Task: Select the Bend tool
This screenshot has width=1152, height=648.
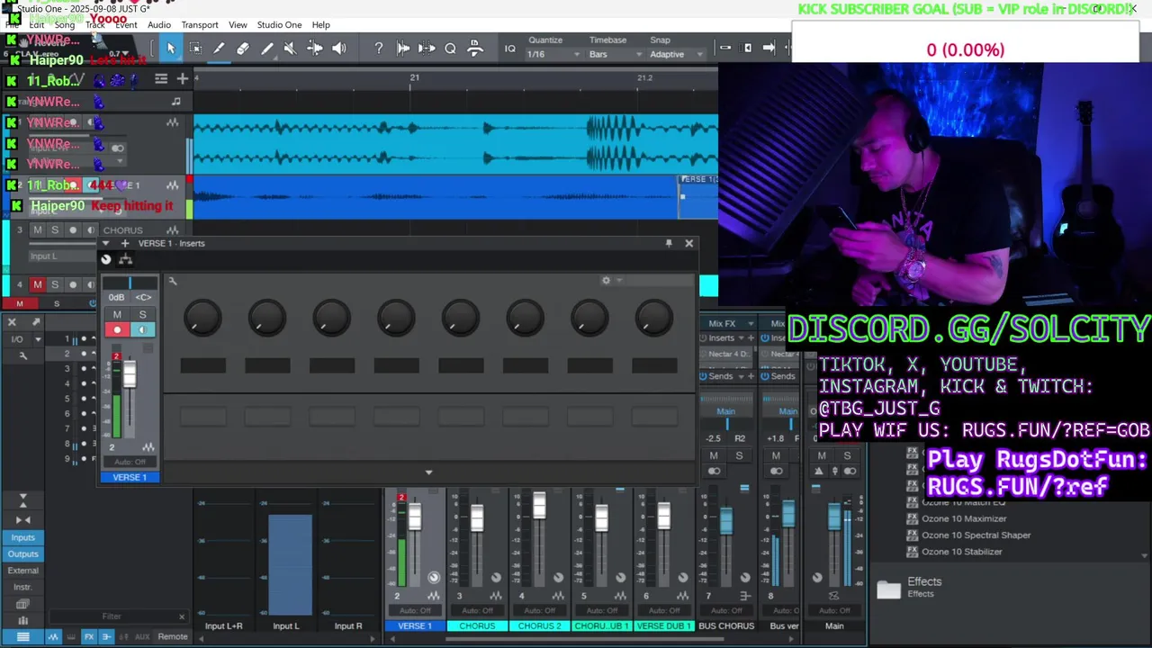Action: pyautogui.click(x=314, y=49)
